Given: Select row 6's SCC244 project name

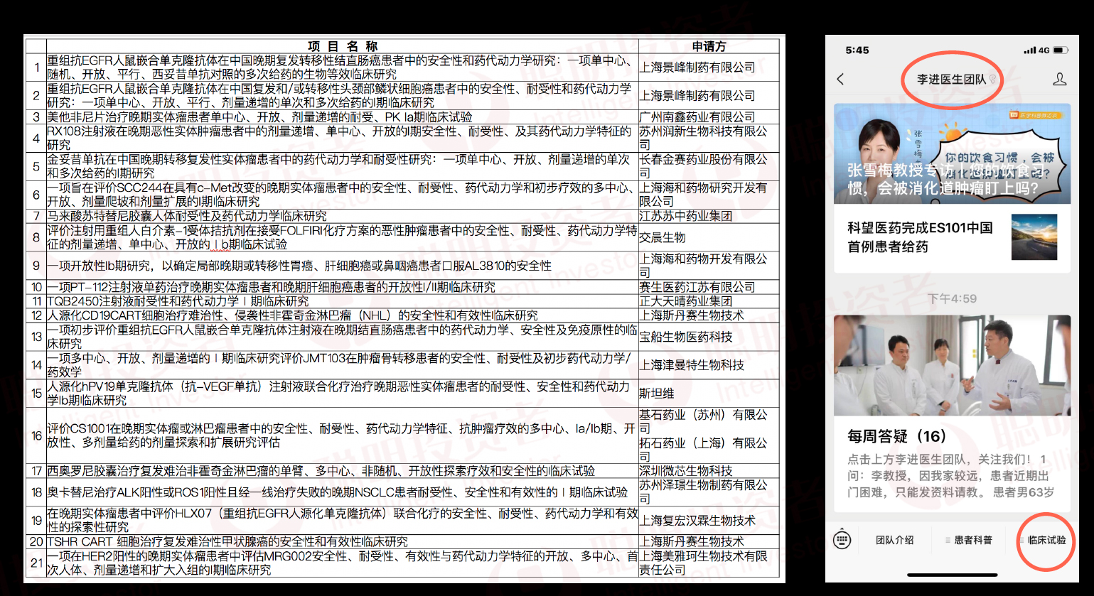Looking at the screenshot, I should click(343, 195).
